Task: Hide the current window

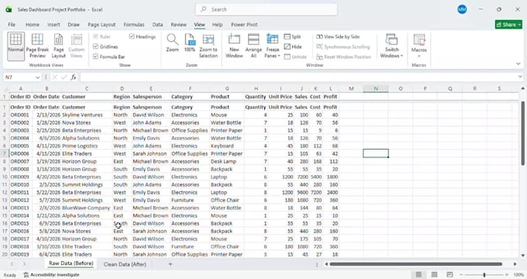Action: tap(293, 46)
